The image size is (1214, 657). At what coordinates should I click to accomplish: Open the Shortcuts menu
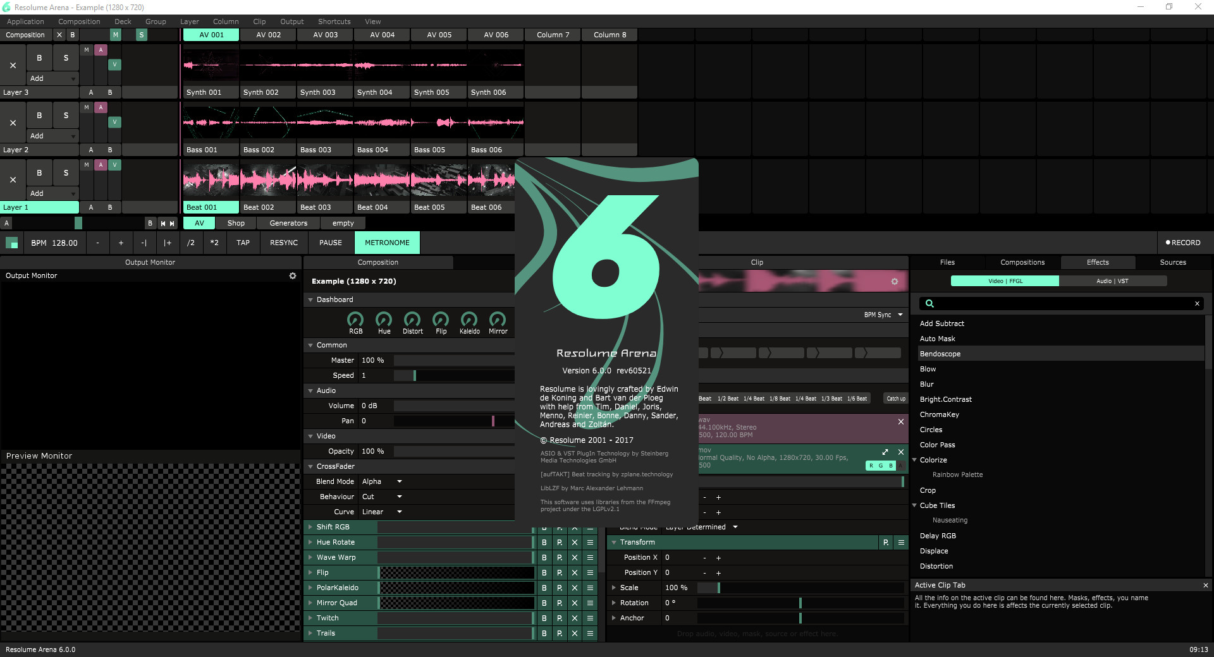[x=334, y=21]
